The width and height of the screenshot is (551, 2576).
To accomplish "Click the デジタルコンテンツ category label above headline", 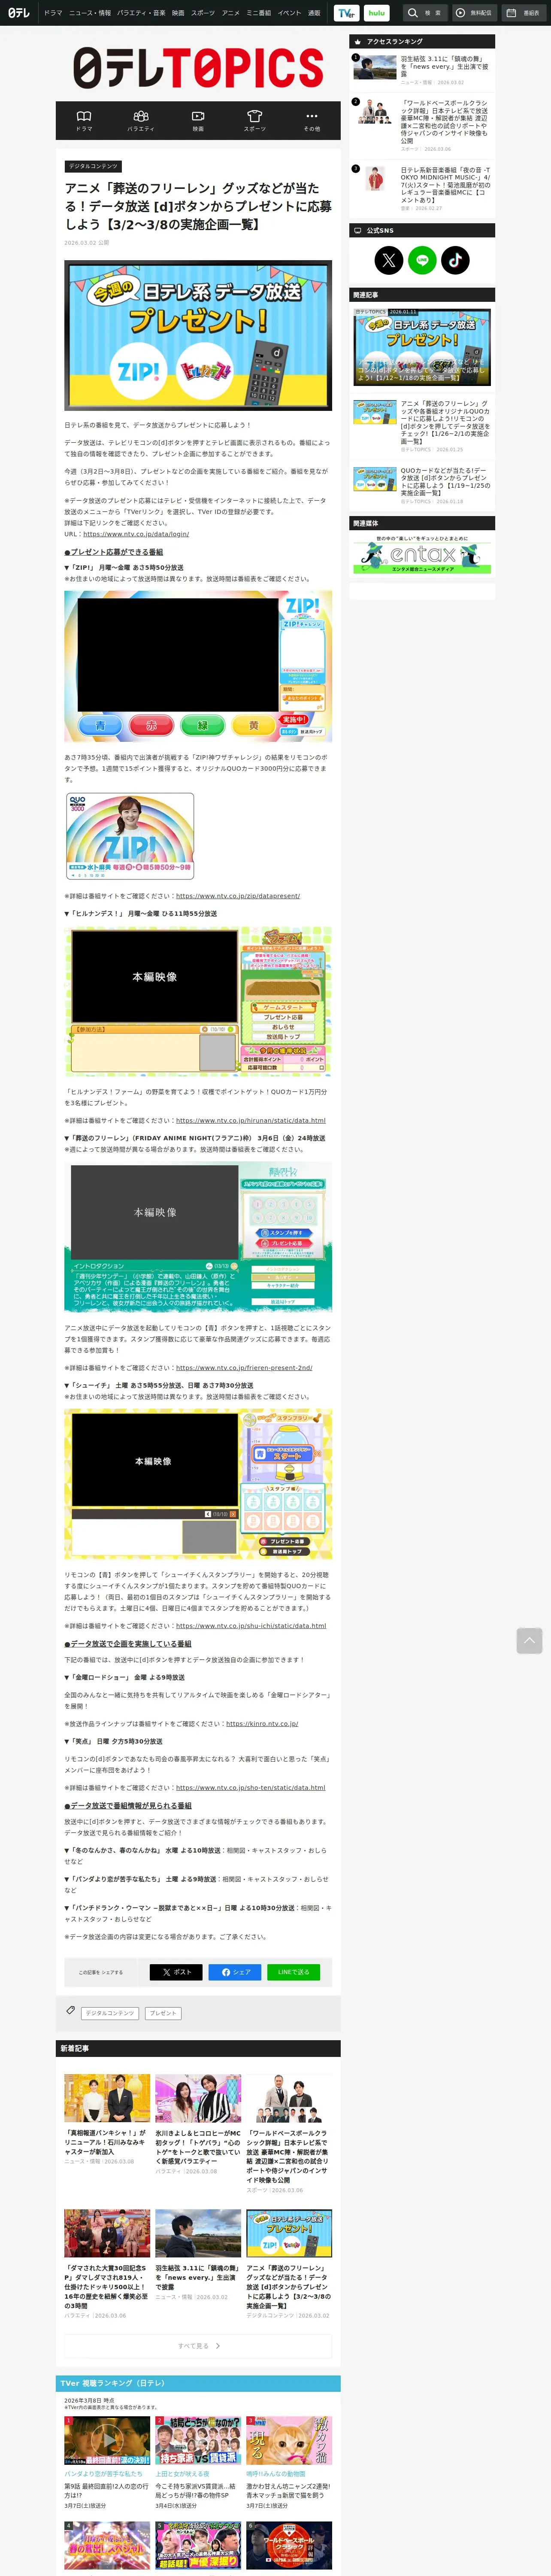I will [93, 166].
